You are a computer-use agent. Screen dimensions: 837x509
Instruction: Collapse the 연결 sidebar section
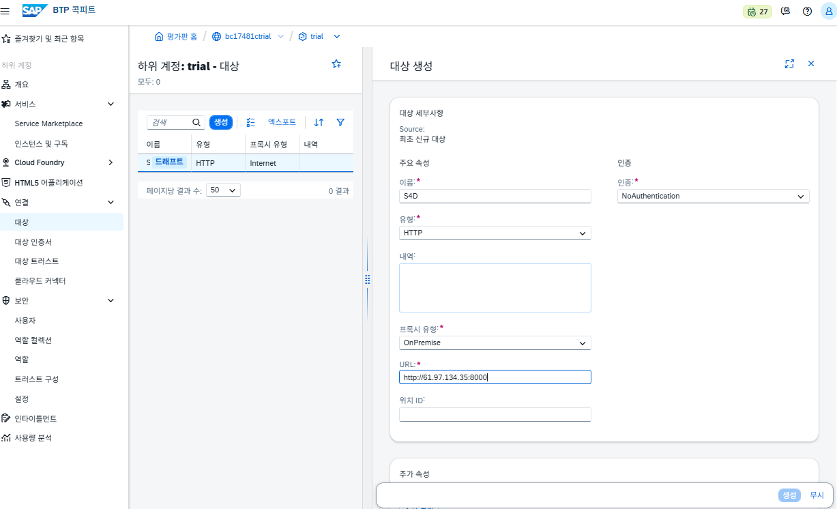[x=111, y=203]
